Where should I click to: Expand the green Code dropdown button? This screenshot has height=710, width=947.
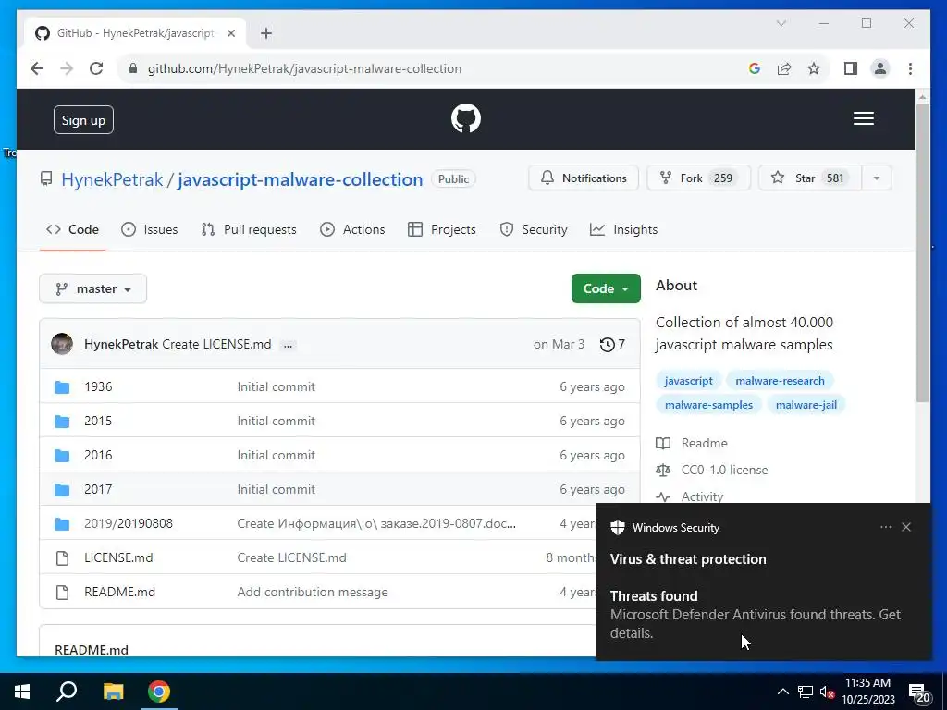click(606, 288)
